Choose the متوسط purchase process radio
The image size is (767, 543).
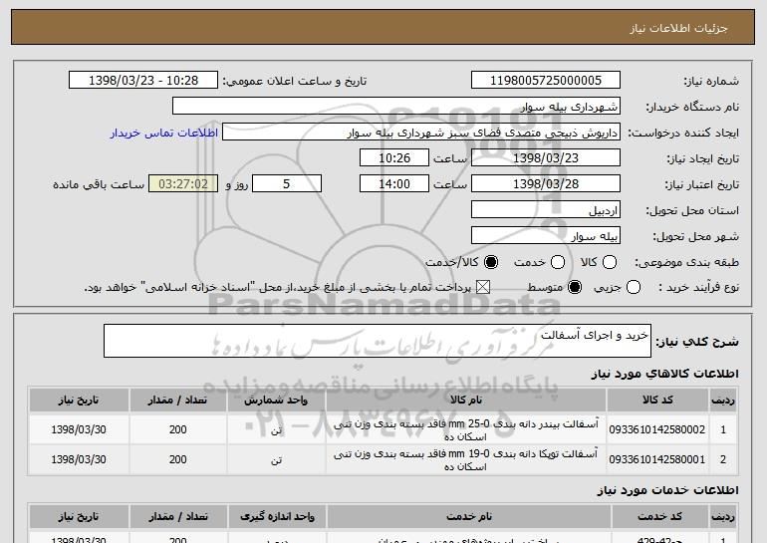pos(575,287)
